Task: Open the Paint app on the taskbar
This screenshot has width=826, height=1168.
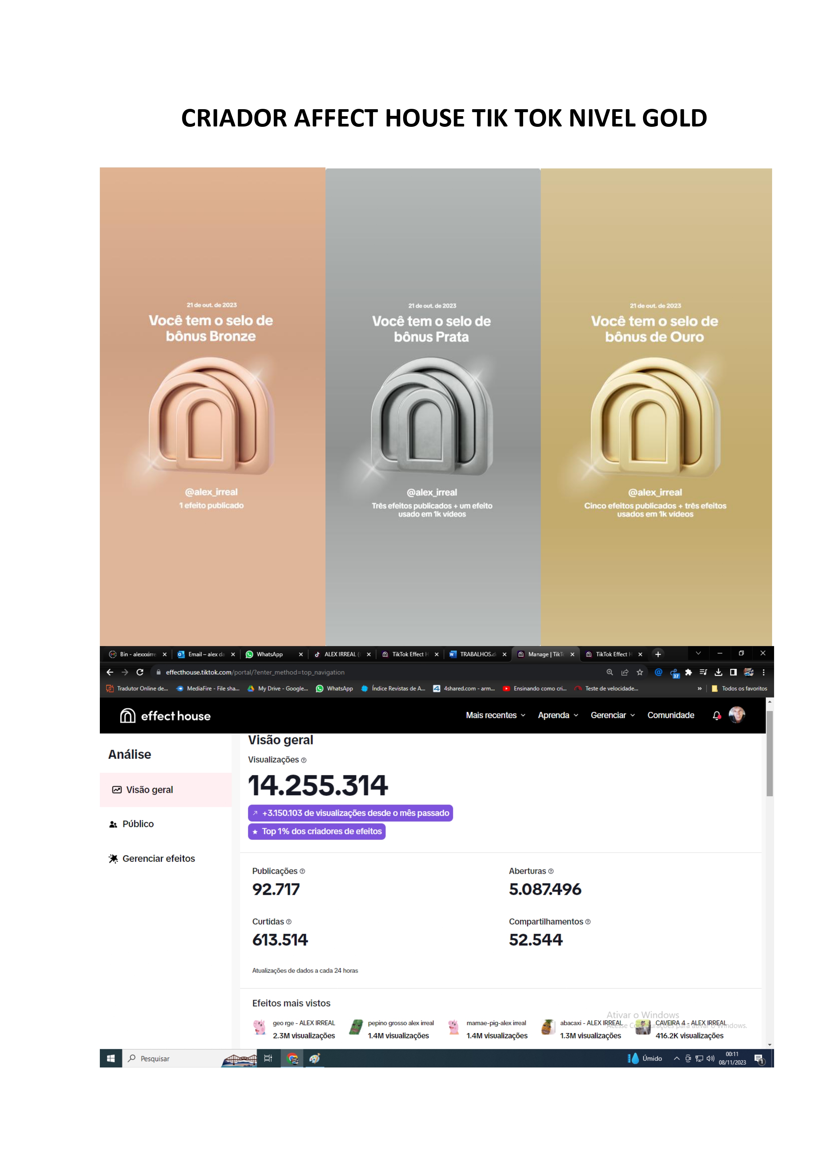Action: (x=315, y=1058)
